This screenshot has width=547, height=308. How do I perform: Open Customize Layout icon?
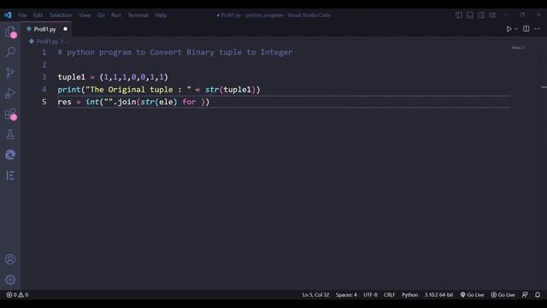pyautogui.click(x=492, y=15)
